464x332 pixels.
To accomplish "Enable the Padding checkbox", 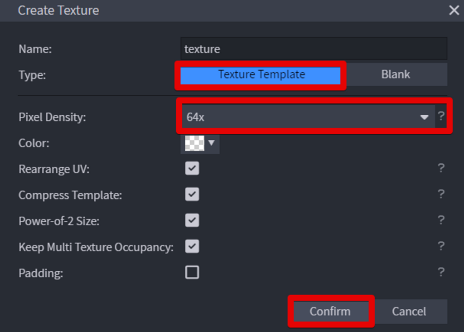I will click(x=192, y=273).
